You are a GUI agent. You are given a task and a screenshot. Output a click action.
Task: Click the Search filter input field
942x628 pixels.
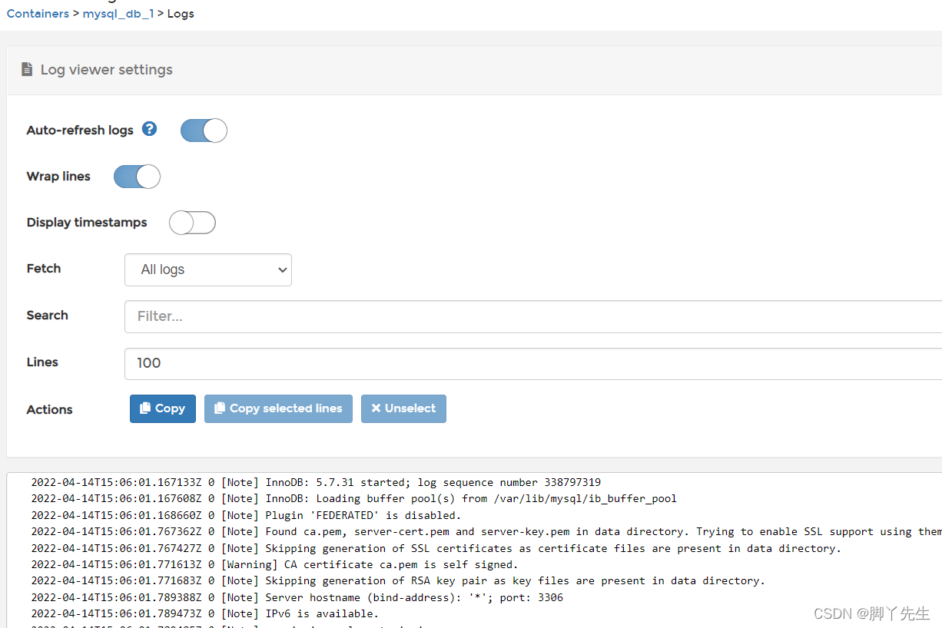pyautogui.click(x=533, y=316)
